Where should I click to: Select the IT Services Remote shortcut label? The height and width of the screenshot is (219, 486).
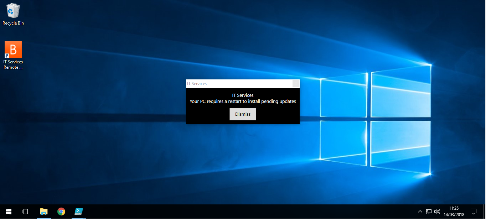pyautogui.click(x=13, y=64)
